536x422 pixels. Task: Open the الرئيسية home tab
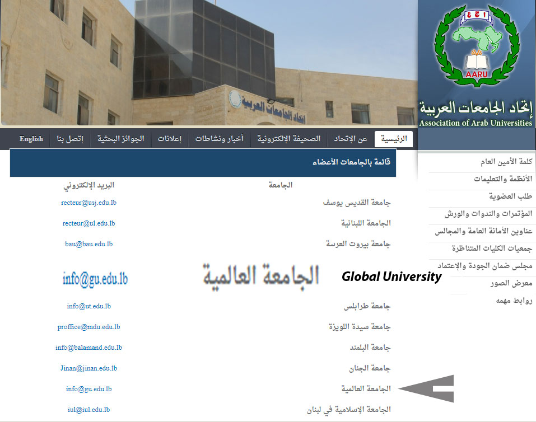tap(394, 139)
